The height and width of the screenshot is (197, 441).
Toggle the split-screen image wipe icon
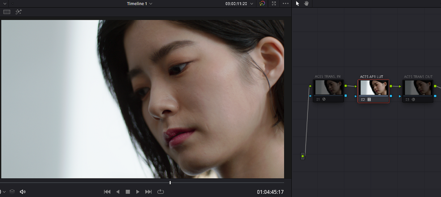click(7, 12)
